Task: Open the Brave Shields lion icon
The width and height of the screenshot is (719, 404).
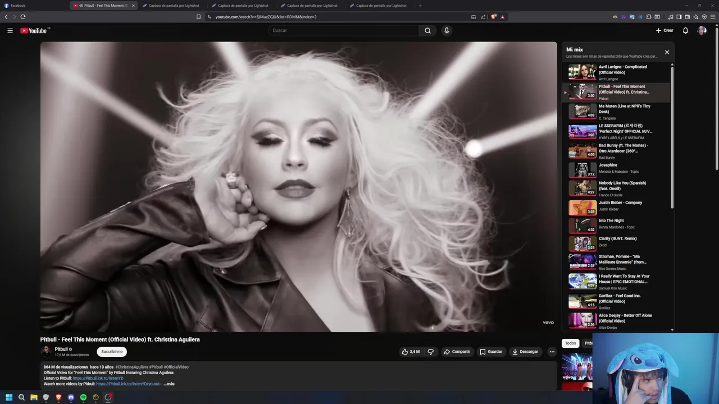Action: click(x=494, y=17)
